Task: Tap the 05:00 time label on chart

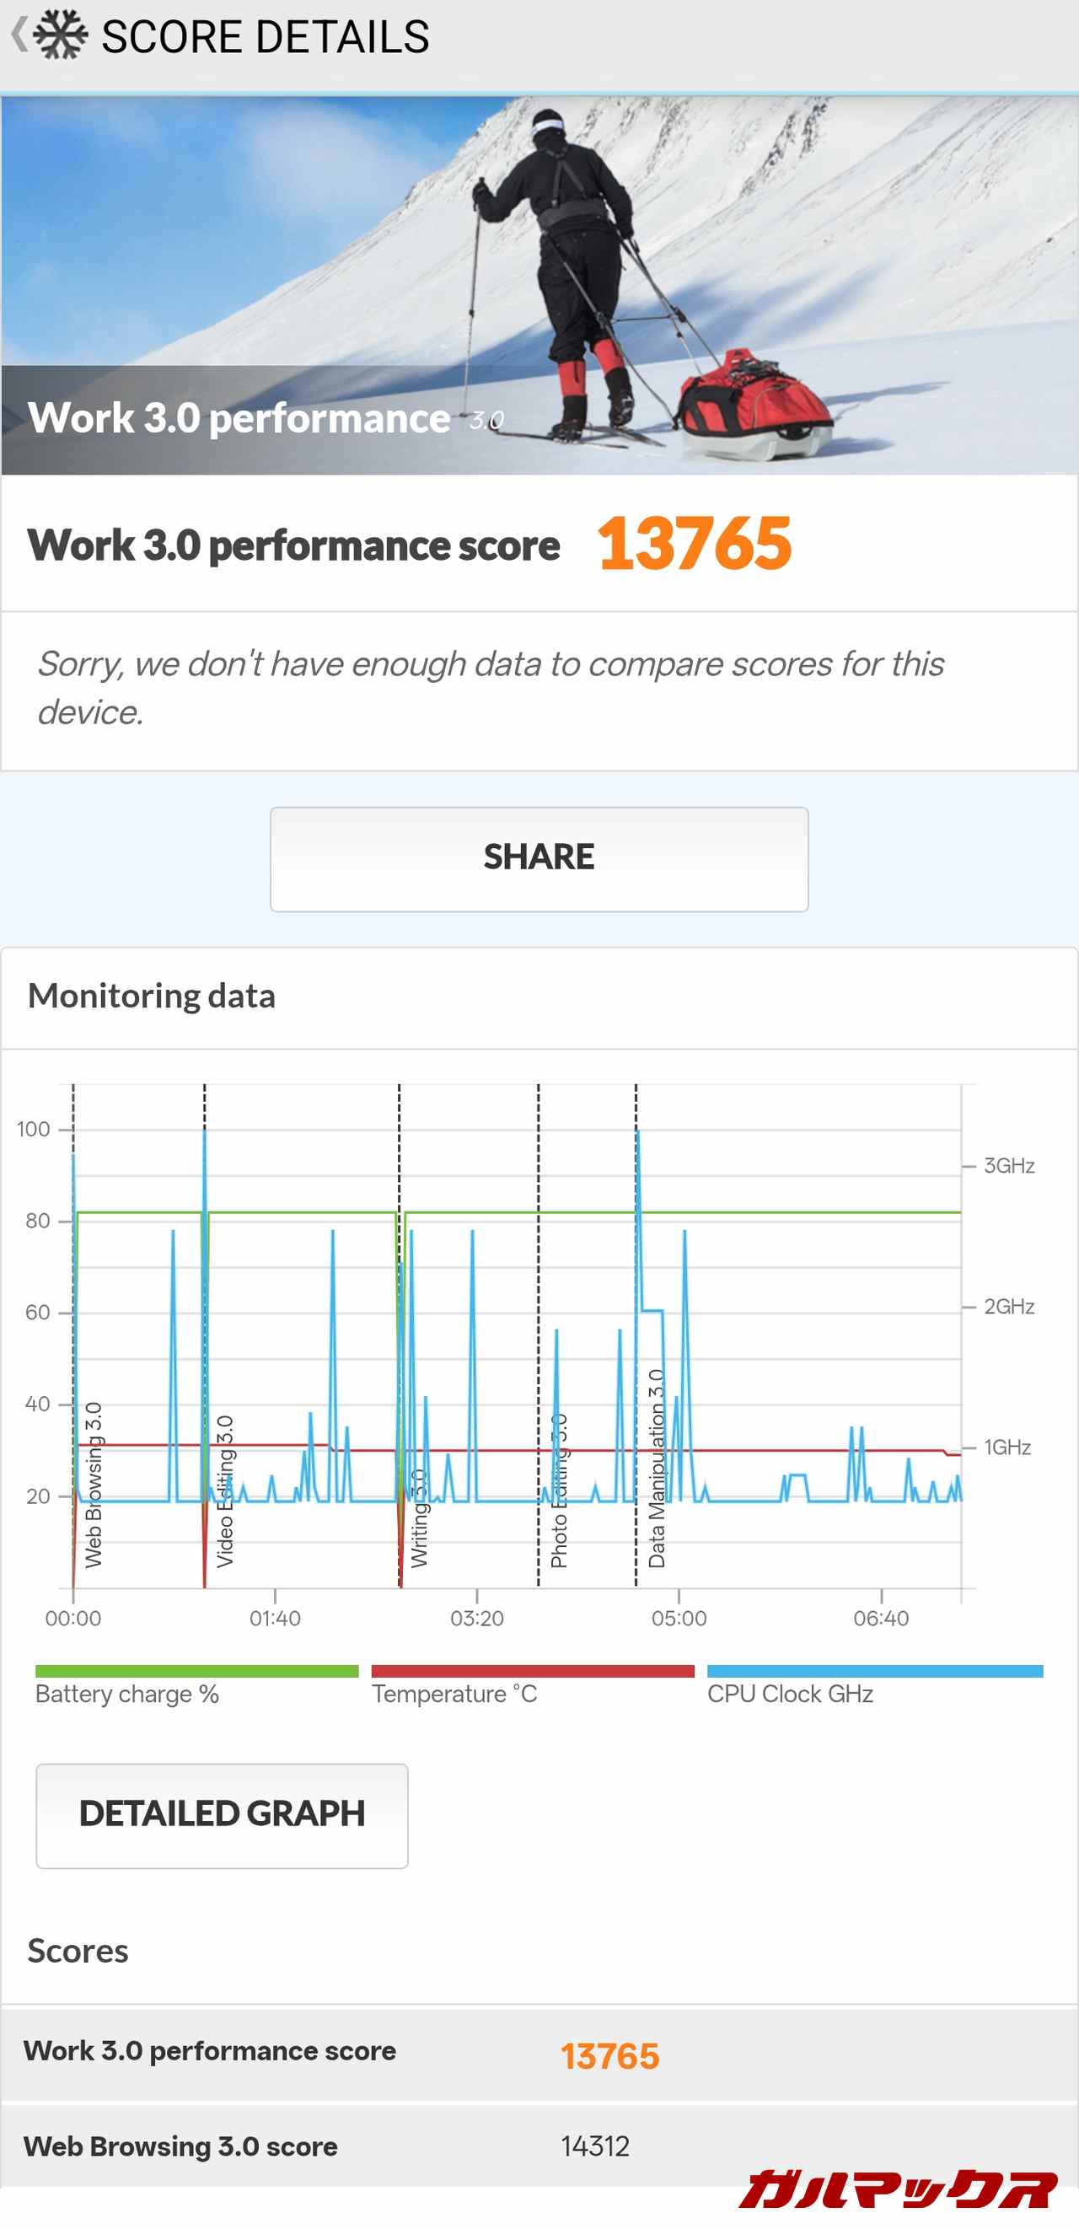Action: click(x=679, y=1618)
